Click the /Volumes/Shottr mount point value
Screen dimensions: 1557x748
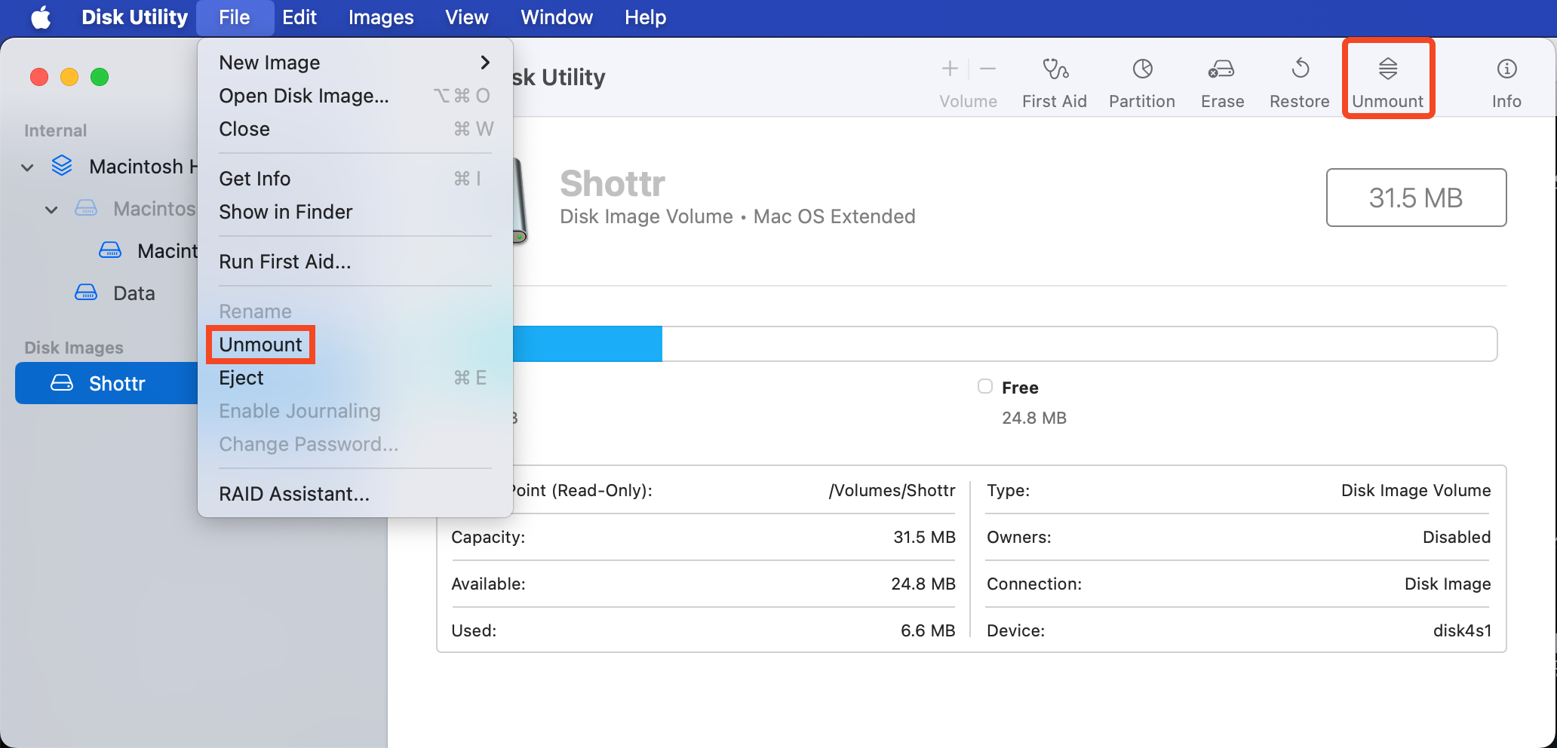pos(892,490)
